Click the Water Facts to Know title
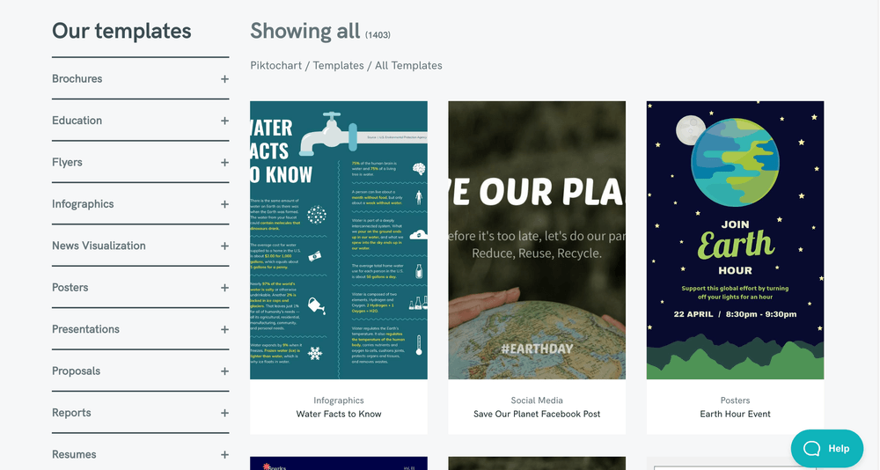This screenshot has height=470, width=880. (x=339, y=414)
